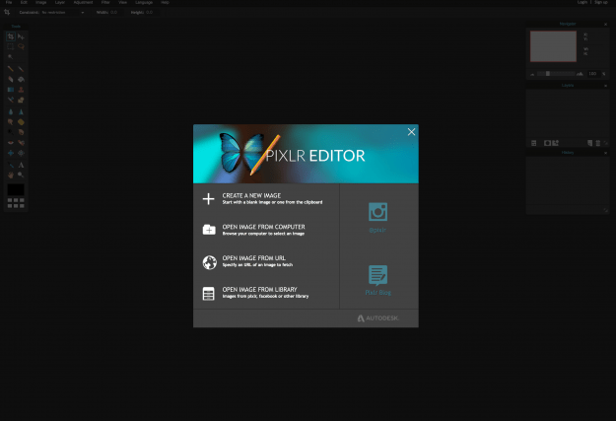Delete layer using trash icon
The height and width of the screenshot is (421, 616).
[x=598, y=143]
